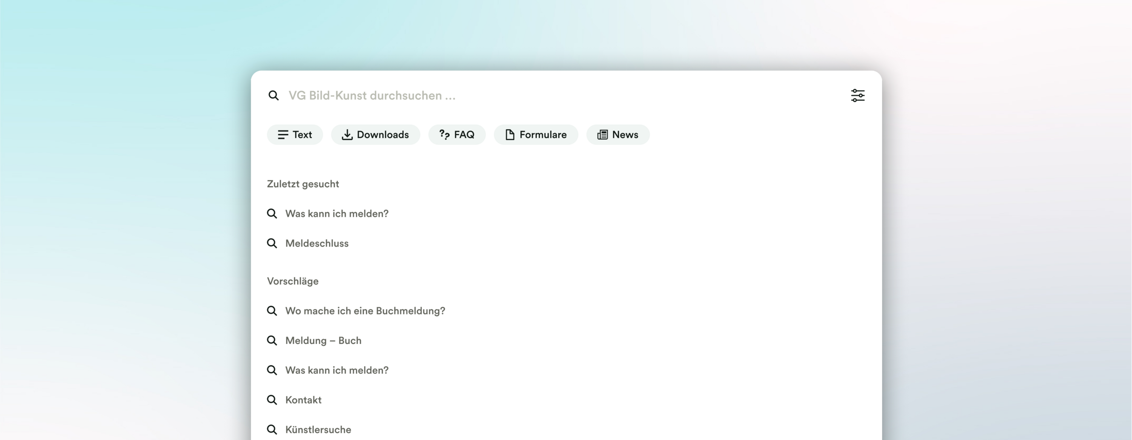Open the 'Künstlersuche' suggestion
The height and width of the screenshot is (440, 1132).
[318, 429]
